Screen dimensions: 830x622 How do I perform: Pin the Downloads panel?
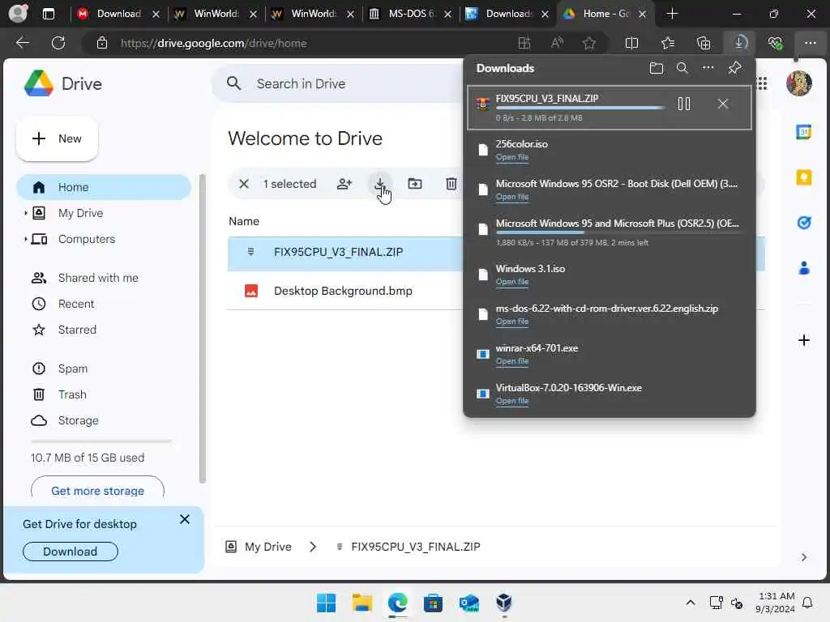(734, 68)
